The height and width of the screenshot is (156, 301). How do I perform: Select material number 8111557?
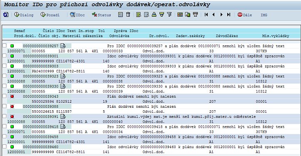coord(64,111)
